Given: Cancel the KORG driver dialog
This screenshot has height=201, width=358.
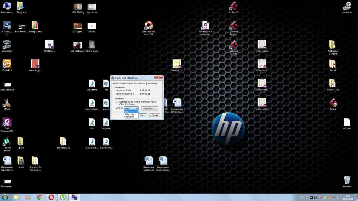Looking at the screenshot, I should (155, 115).
